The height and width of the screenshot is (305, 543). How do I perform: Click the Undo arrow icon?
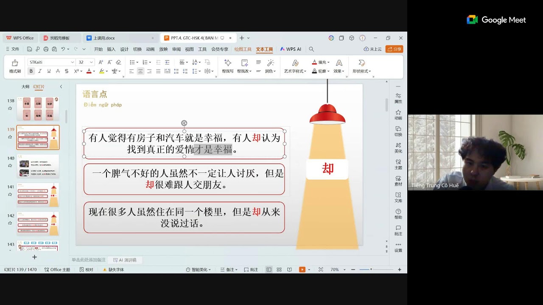[63, 49]
